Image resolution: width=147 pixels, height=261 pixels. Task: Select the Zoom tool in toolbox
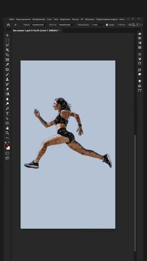pos(7,133)
